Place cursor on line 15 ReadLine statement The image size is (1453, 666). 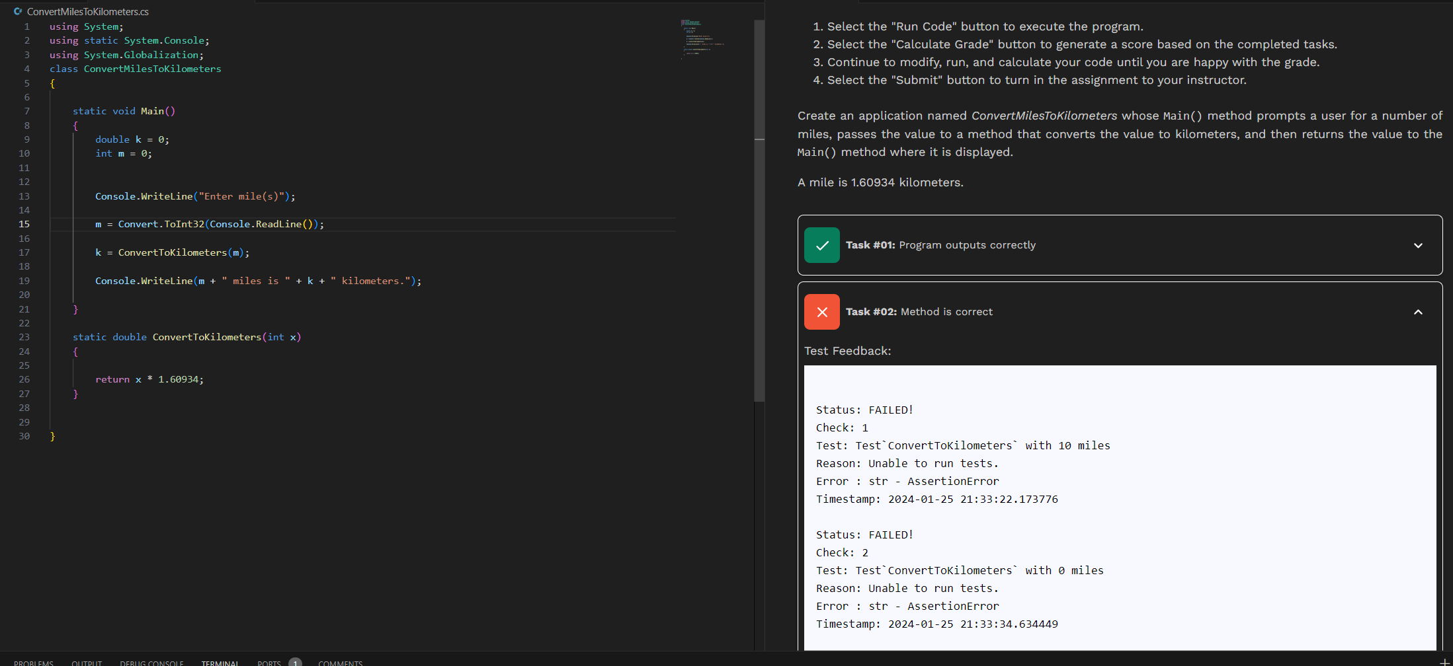pyautogui.click(x=210, y=224)
